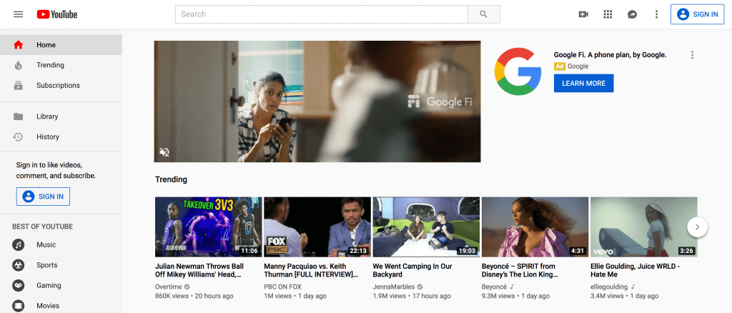Open the elliegoulding channel link

coord(609,287)
